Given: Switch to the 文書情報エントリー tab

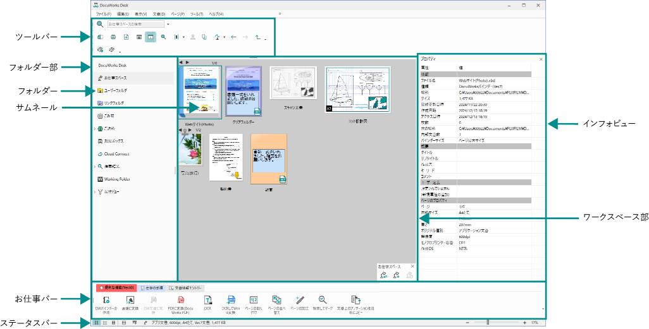Looking at the screenshot, I should (x=186, y=288).
